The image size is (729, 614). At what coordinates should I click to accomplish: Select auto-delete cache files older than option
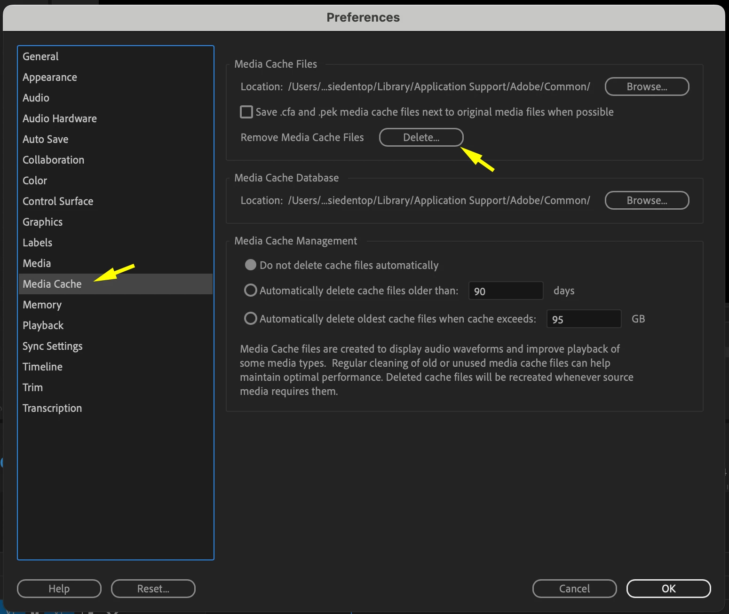pos(251,290)
